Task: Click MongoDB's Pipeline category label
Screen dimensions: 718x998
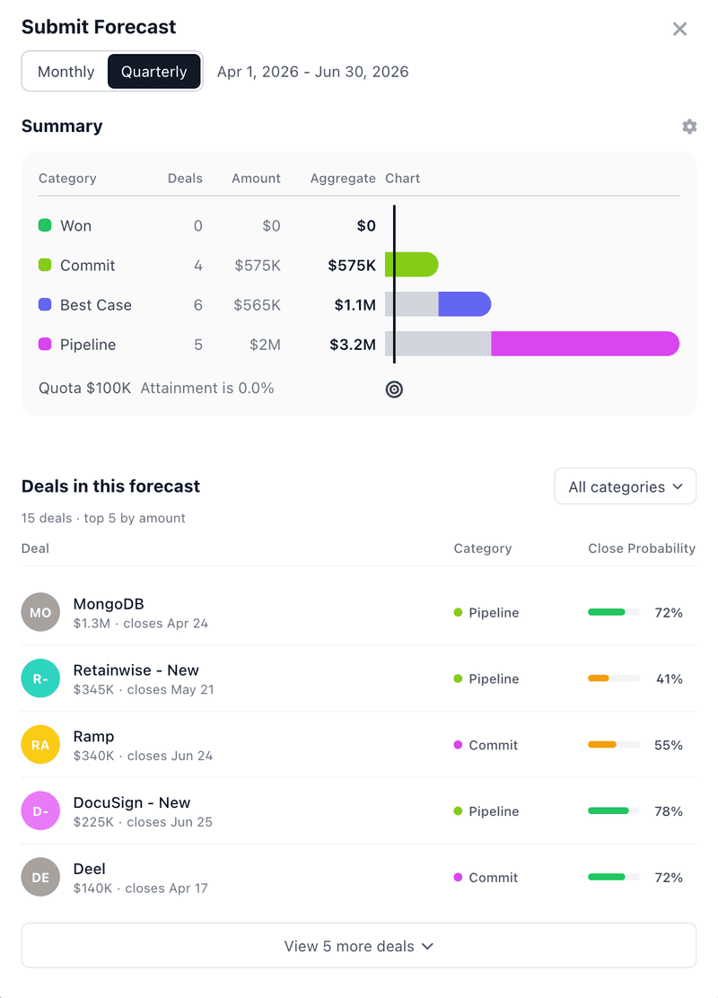Action: pos(494,612)
